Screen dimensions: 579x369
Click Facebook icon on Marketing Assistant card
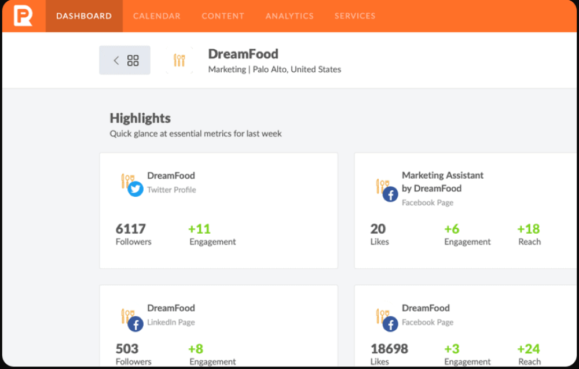390,194
